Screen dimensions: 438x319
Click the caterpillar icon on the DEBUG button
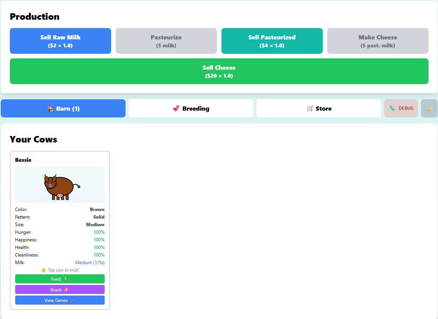click(x=392, y=108)
